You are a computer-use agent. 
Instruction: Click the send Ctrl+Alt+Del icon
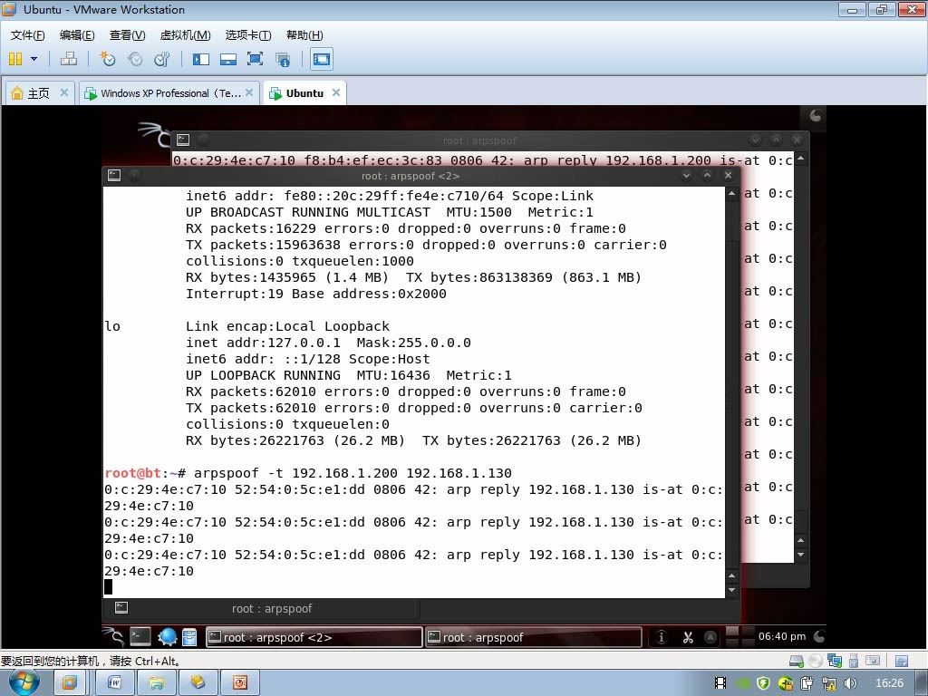(69, 59)
